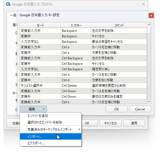Select キャンセル in the 変換中 Backspace row
The height and width of the screenshot is (154, 162).
click(x=119, y=36)
